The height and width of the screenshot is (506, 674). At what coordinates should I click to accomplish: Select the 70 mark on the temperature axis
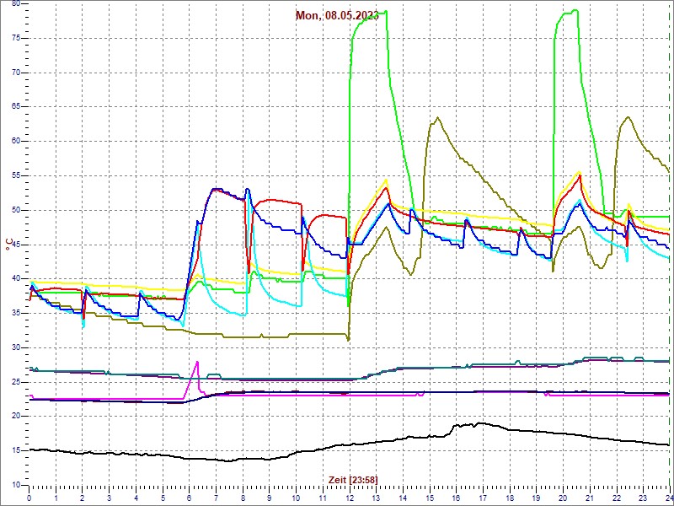pos(15,73)
